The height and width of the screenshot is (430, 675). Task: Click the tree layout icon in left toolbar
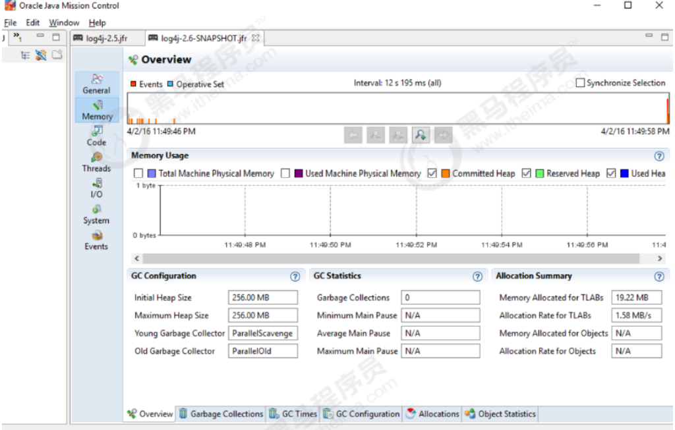pyautogui.click(x=26, y=55)
